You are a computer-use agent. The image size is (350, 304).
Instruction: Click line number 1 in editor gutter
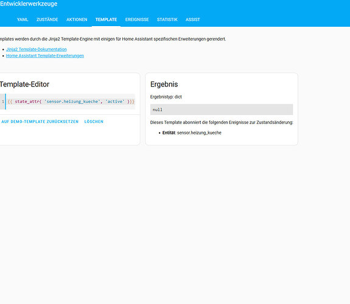tap(3, 102)
